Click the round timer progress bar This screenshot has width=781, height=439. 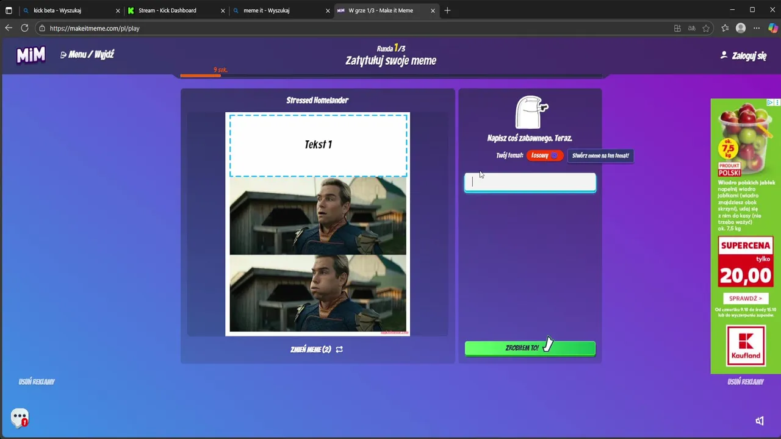pos(390,76)
